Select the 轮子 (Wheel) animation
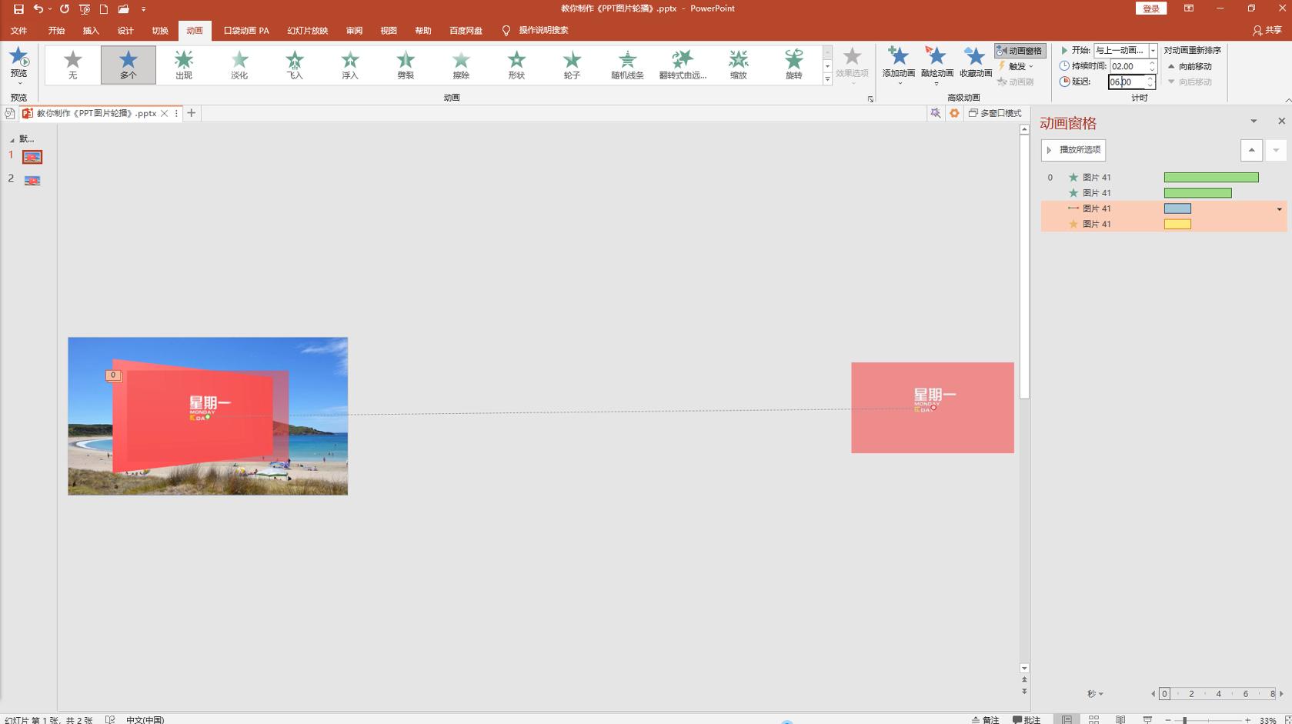 click(x=572, y=65)
